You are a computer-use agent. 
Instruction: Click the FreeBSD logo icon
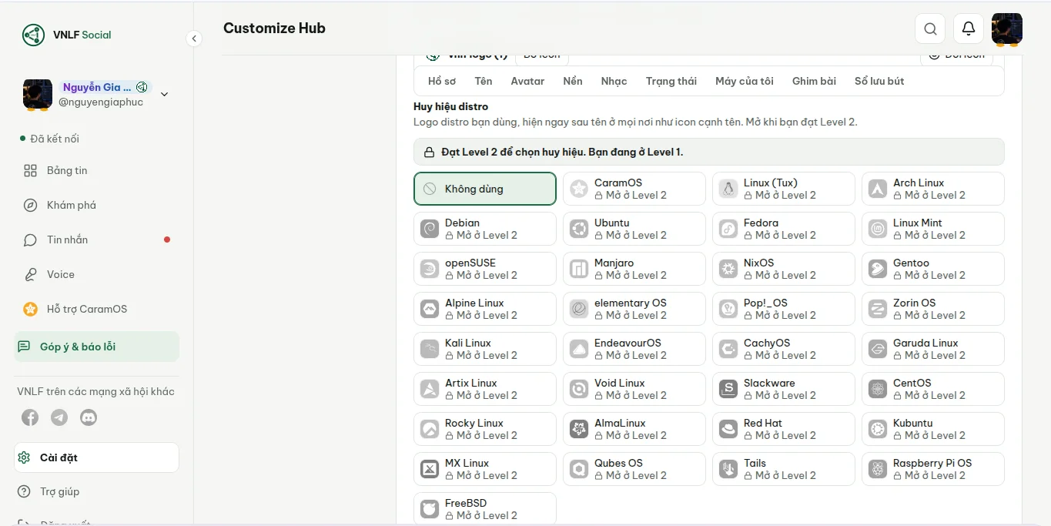click(430, 509)
